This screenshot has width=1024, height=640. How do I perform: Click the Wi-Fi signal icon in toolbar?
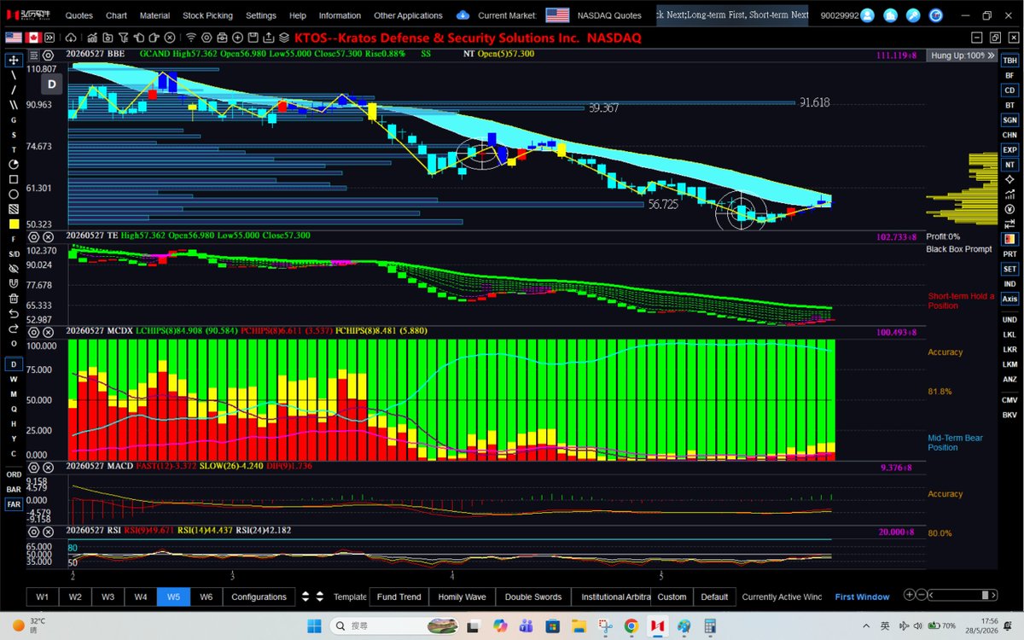click(x=191, y=38)
